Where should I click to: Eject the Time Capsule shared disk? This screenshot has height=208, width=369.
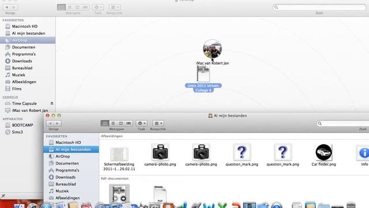click(x=52, y=103)
